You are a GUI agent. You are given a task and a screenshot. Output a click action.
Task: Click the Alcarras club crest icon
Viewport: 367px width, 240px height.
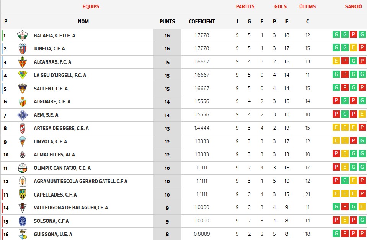pos(23,62)
